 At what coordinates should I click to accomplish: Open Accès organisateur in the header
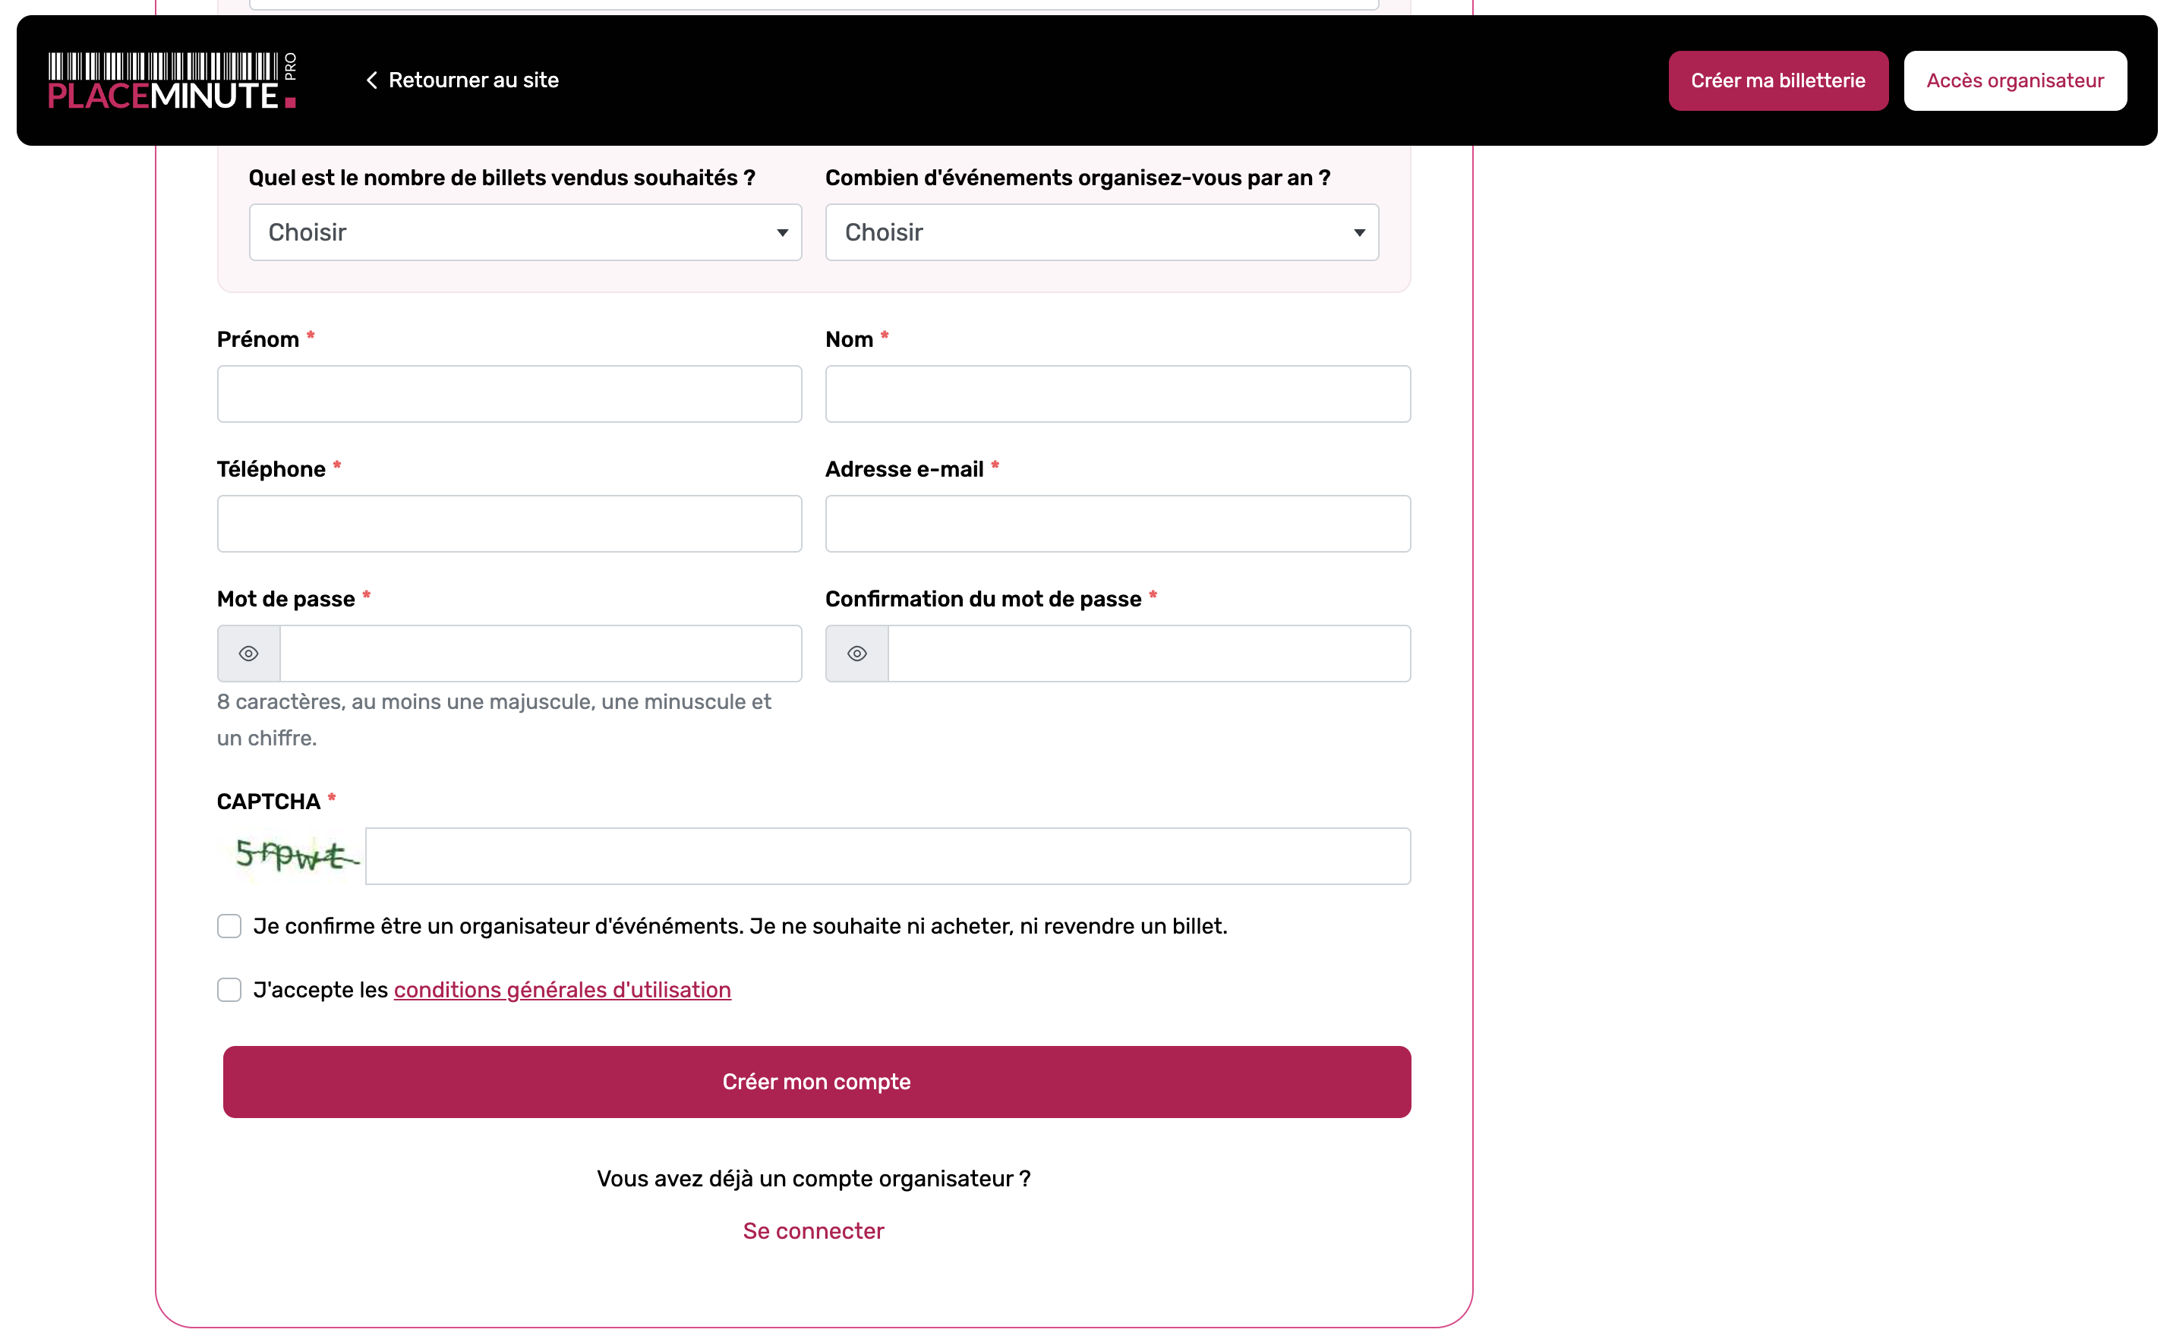pos(2014,80)
